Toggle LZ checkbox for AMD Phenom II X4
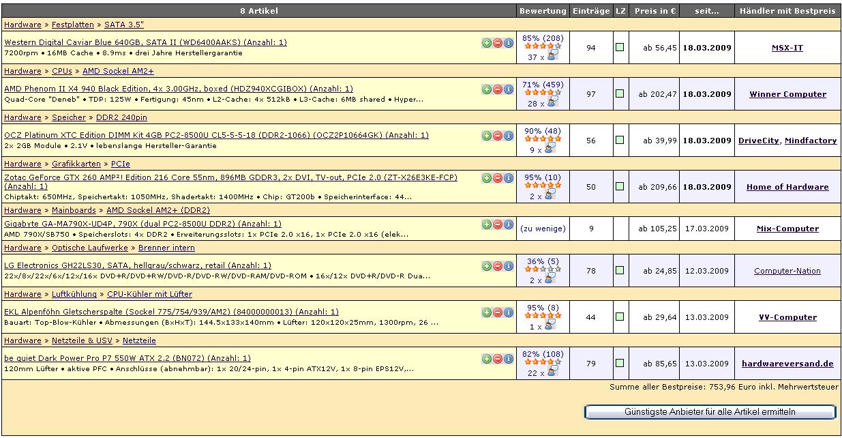The height and width of the screenshot is (438, 842). 620,94
